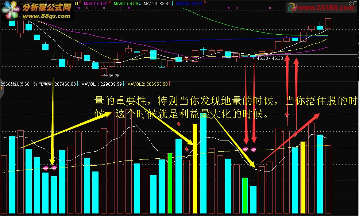Click the 46.30 - 46.33 price label
The height and width of the screenshot is (216, 359).
270,58
